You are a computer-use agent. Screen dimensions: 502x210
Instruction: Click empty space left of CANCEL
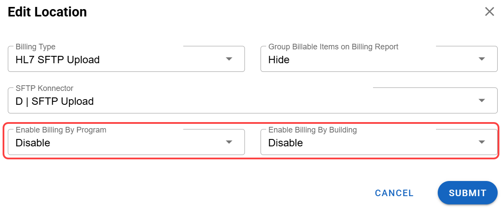click(217, 193)
